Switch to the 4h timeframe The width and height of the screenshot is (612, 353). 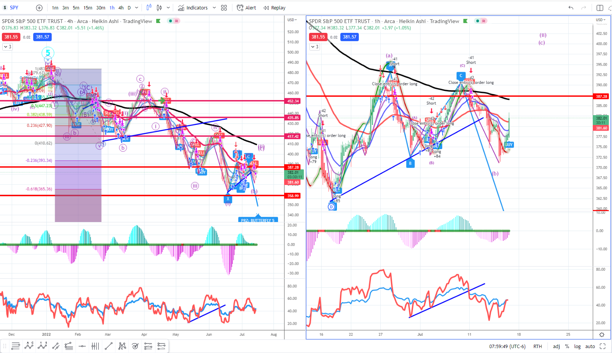pyautogui.click(x=121, y=8)
